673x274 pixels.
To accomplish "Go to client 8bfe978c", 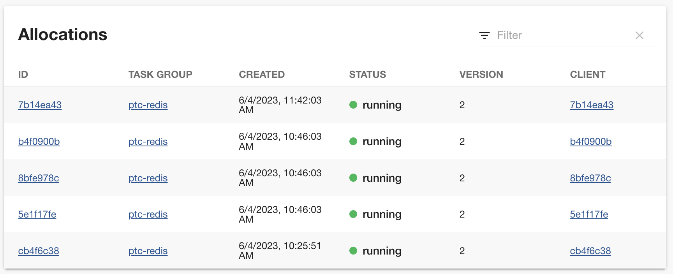I will tap(590, 178).
